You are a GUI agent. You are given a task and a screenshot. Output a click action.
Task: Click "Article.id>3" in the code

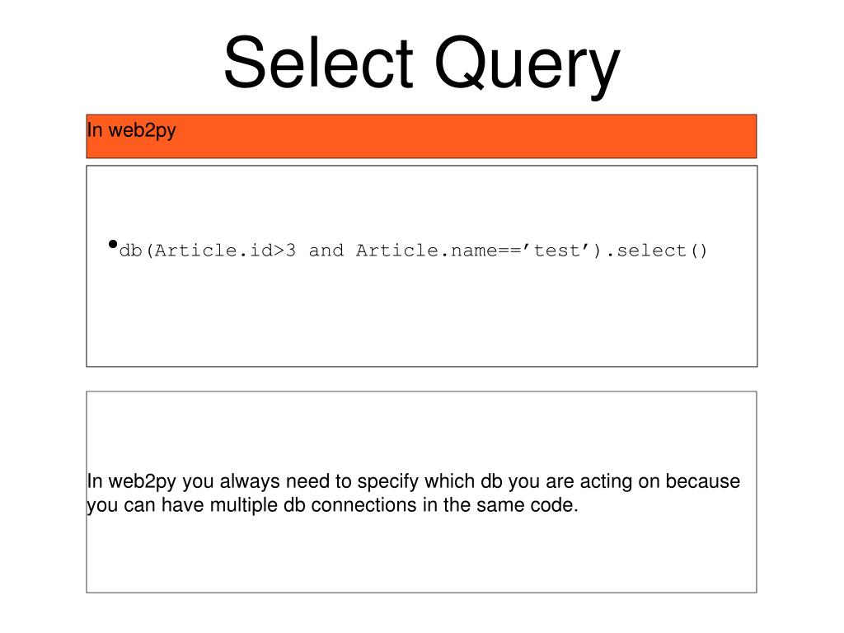coord(226,251)
